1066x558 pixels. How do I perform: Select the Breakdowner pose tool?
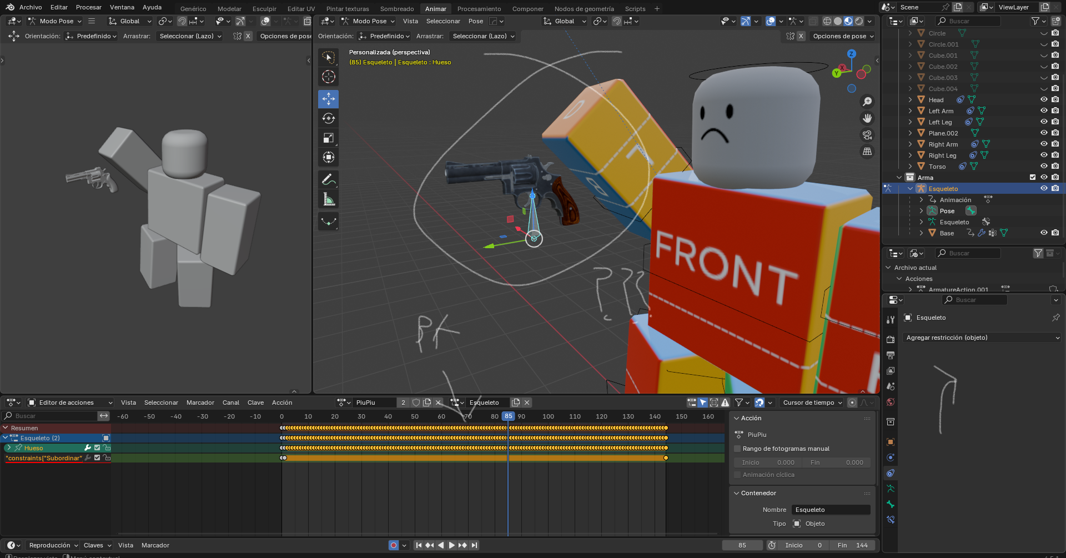[x=329, y=221]
